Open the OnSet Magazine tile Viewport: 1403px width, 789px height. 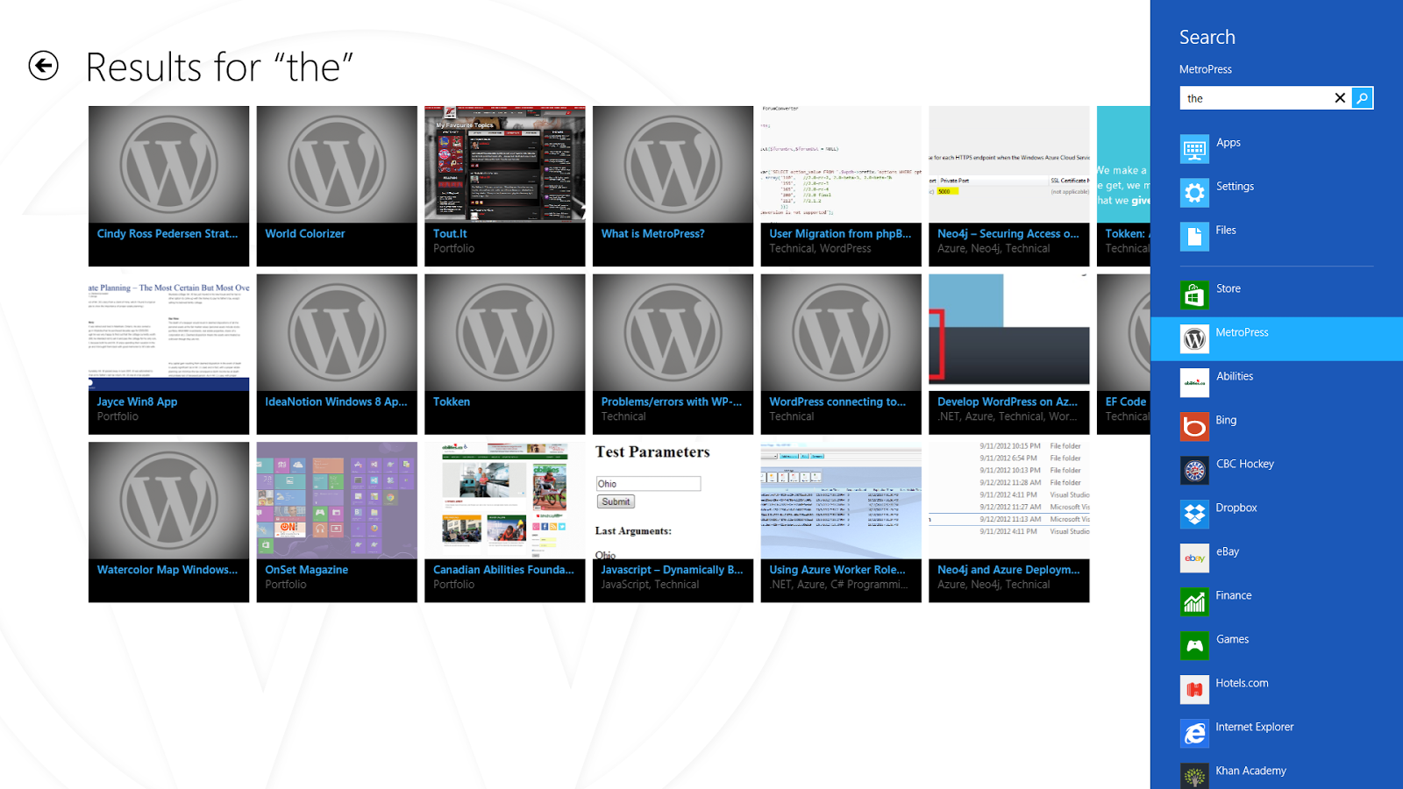[x=337, y=522]
